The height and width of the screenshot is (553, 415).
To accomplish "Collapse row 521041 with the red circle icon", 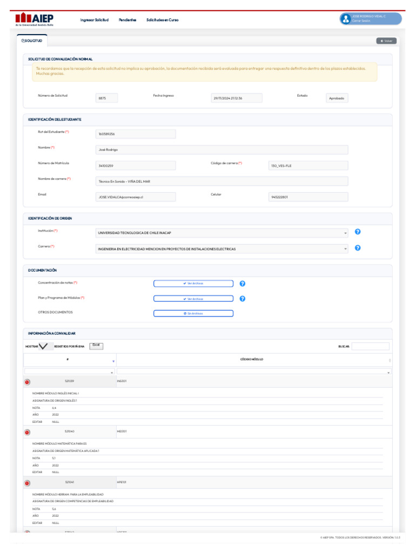I will pos(27,483).
